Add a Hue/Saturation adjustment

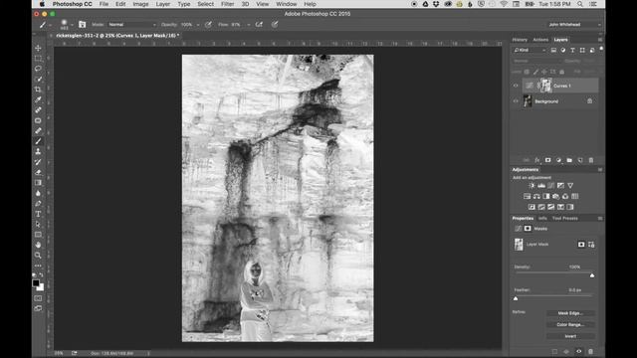[527, 197]
